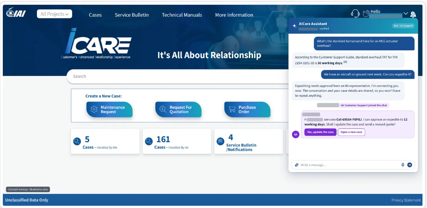Click the "Bot › IAI Support" badge
427x208 pixels.
[403, 26]
